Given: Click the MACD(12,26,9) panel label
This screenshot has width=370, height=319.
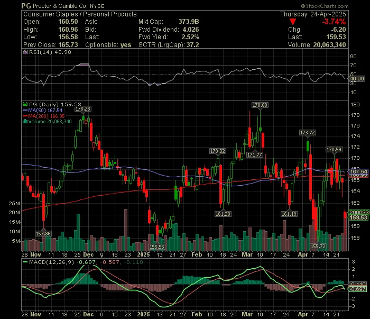Looking at the screenshot, I should (51, 262).
